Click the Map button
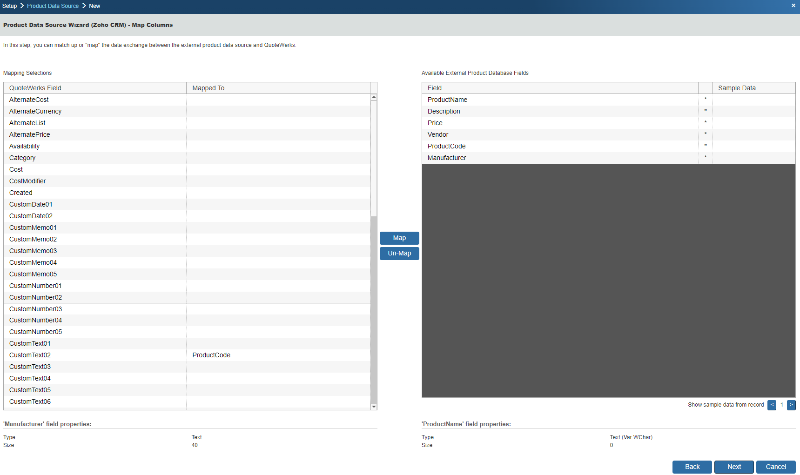This screenshot has height=475, width=800. click(x=399, y=238)
